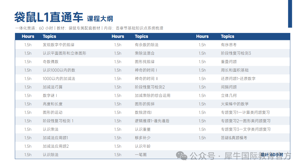The width and height of the screenshot is (301, 168).
Task: Click the "奇数偶数" topic cell
Action: click(x=51, y=62)
